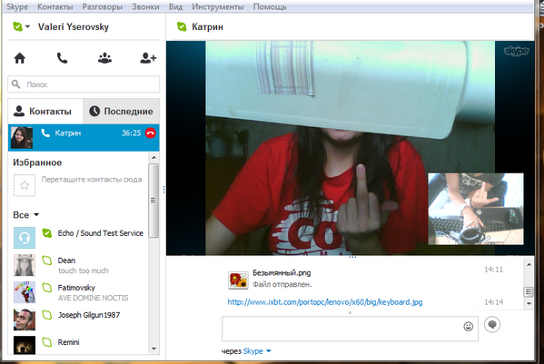The width and height of the screenshot is (544, 364).
Task: Open the Вид menu
Action: tap(175, 7)
